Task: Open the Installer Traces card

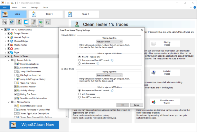Action: point(165,73)
